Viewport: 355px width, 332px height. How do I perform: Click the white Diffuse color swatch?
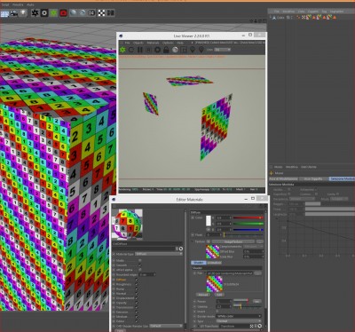(x=209, y=221)
